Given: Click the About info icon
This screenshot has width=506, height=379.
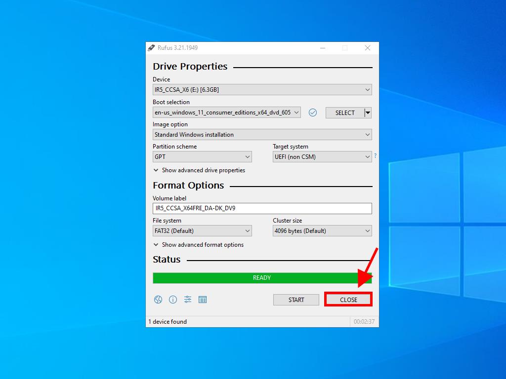Looking at the screenshot, I should 173,300.
